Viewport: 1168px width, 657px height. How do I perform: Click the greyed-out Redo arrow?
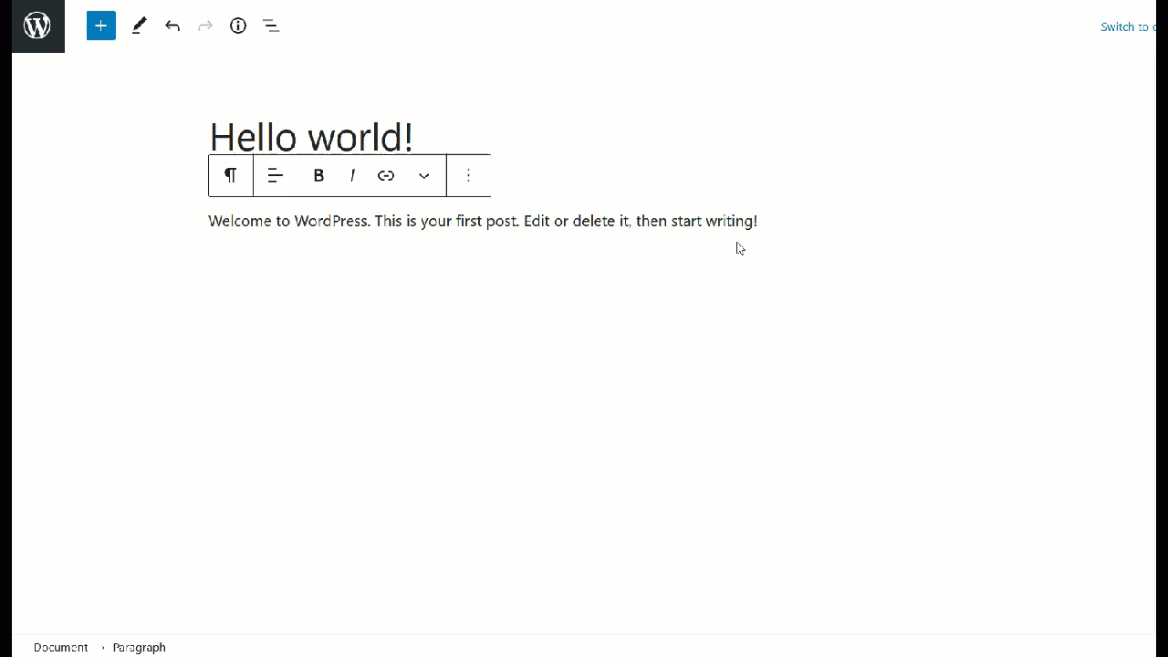click(x=205, y=26)
